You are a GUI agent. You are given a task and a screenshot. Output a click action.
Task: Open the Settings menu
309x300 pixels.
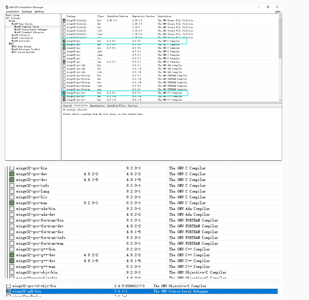tap(39, 11)
